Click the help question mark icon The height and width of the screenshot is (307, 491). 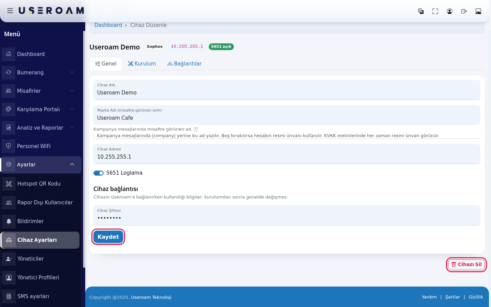pos(196,129)
